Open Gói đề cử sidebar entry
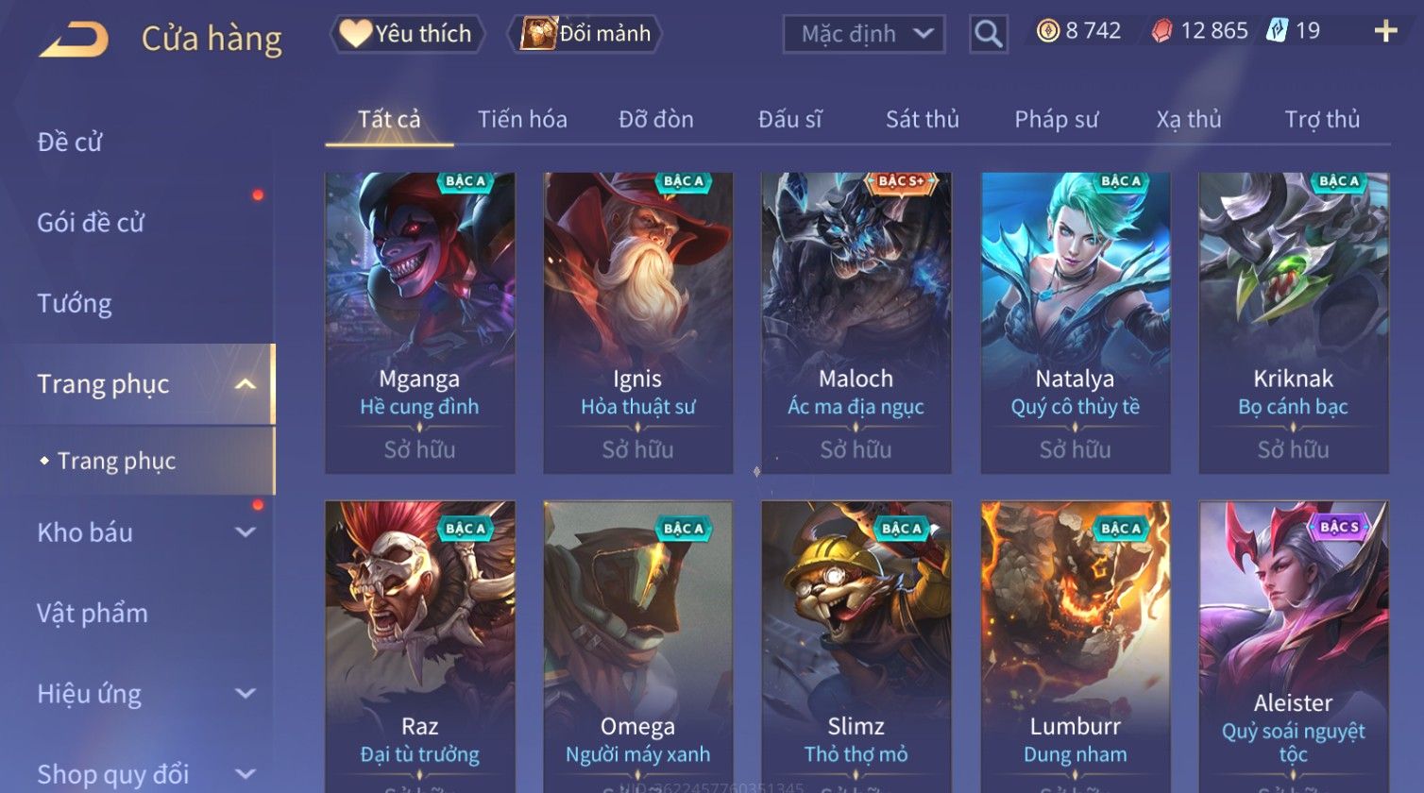 click(91, 223)
